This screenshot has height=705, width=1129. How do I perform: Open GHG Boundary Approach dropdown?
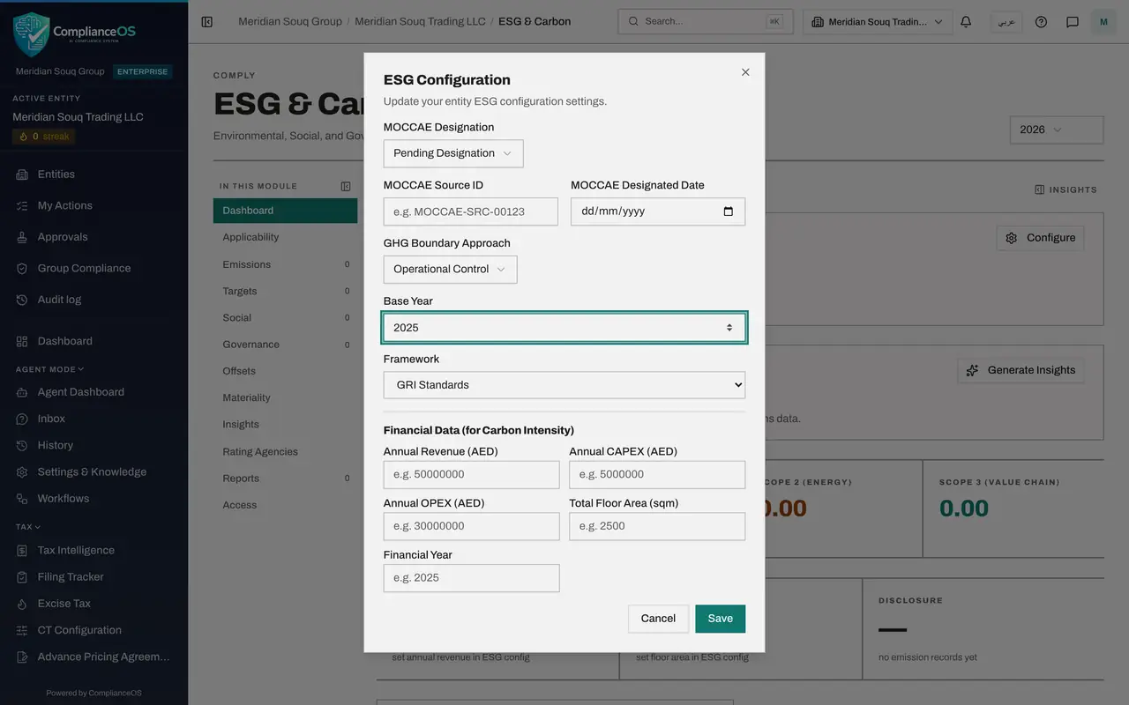point(450,270)
